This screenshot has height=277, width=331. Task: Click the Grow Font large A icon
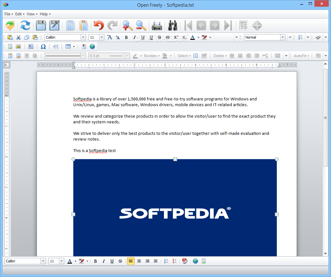click(x=109, y=37)
